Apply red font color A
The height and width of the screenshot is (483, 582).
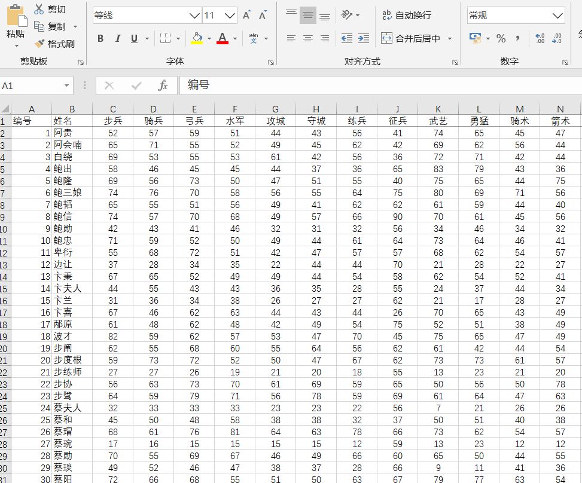click(x=223, y=38)
